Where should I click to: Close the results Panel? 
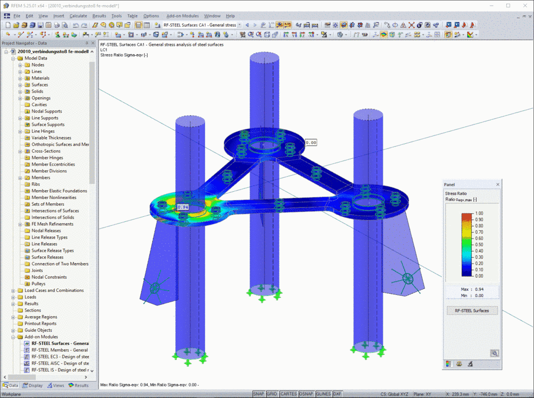point(498,184)
